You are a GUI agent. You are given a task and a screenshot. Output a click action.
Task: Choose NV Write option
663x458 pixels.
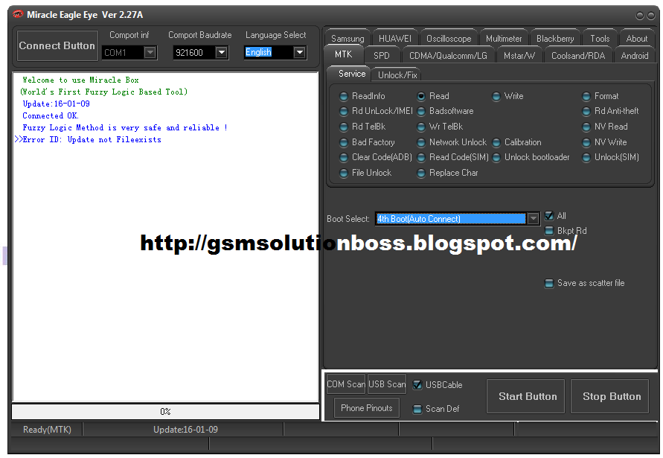(x=605, y=142)
